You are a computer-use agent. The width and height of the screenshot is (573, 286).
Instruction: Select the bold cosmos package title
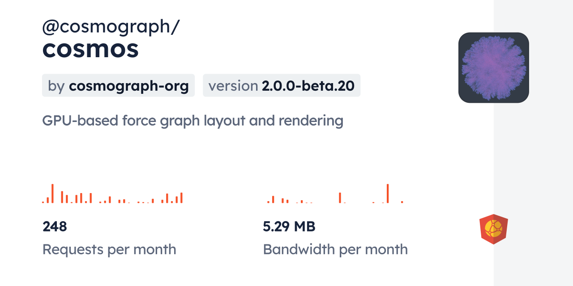coord(90,49)
